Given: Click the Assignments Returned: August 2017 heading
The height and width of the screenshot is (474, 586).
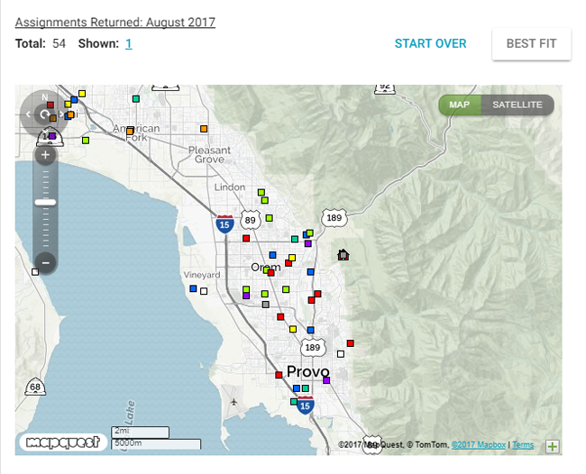Looking at the screenshot, I should coord(115,22).
